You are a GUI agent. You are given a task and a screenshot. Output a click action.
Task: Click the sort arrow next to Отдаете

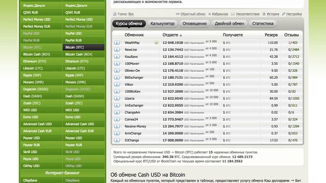pyautogui.click(x=181, y=35)
